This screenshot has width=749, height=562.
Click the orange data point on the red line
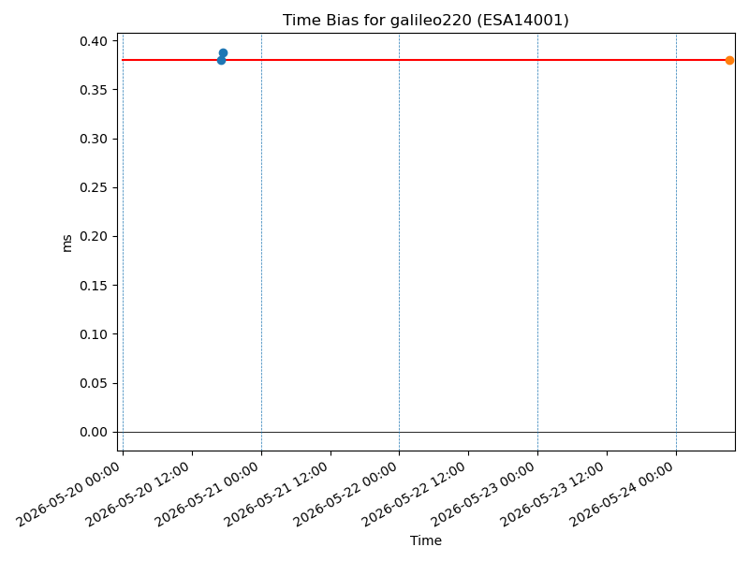729,60
